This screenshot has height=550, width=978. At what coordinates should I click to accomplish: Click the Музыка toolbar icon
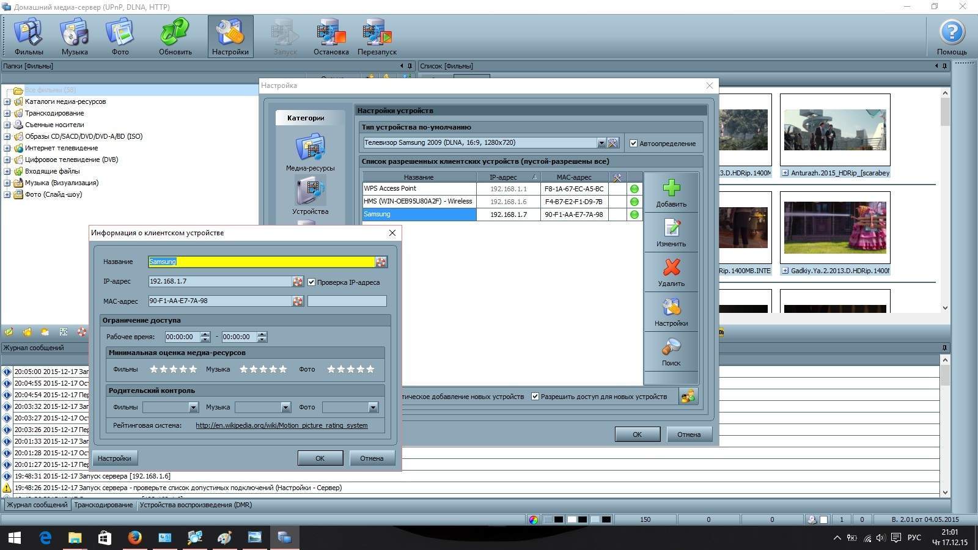point(75,37)
